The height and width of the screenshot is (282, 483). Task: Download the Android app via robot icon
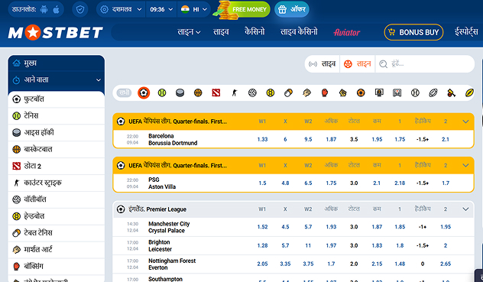click(x=44, y=10)
